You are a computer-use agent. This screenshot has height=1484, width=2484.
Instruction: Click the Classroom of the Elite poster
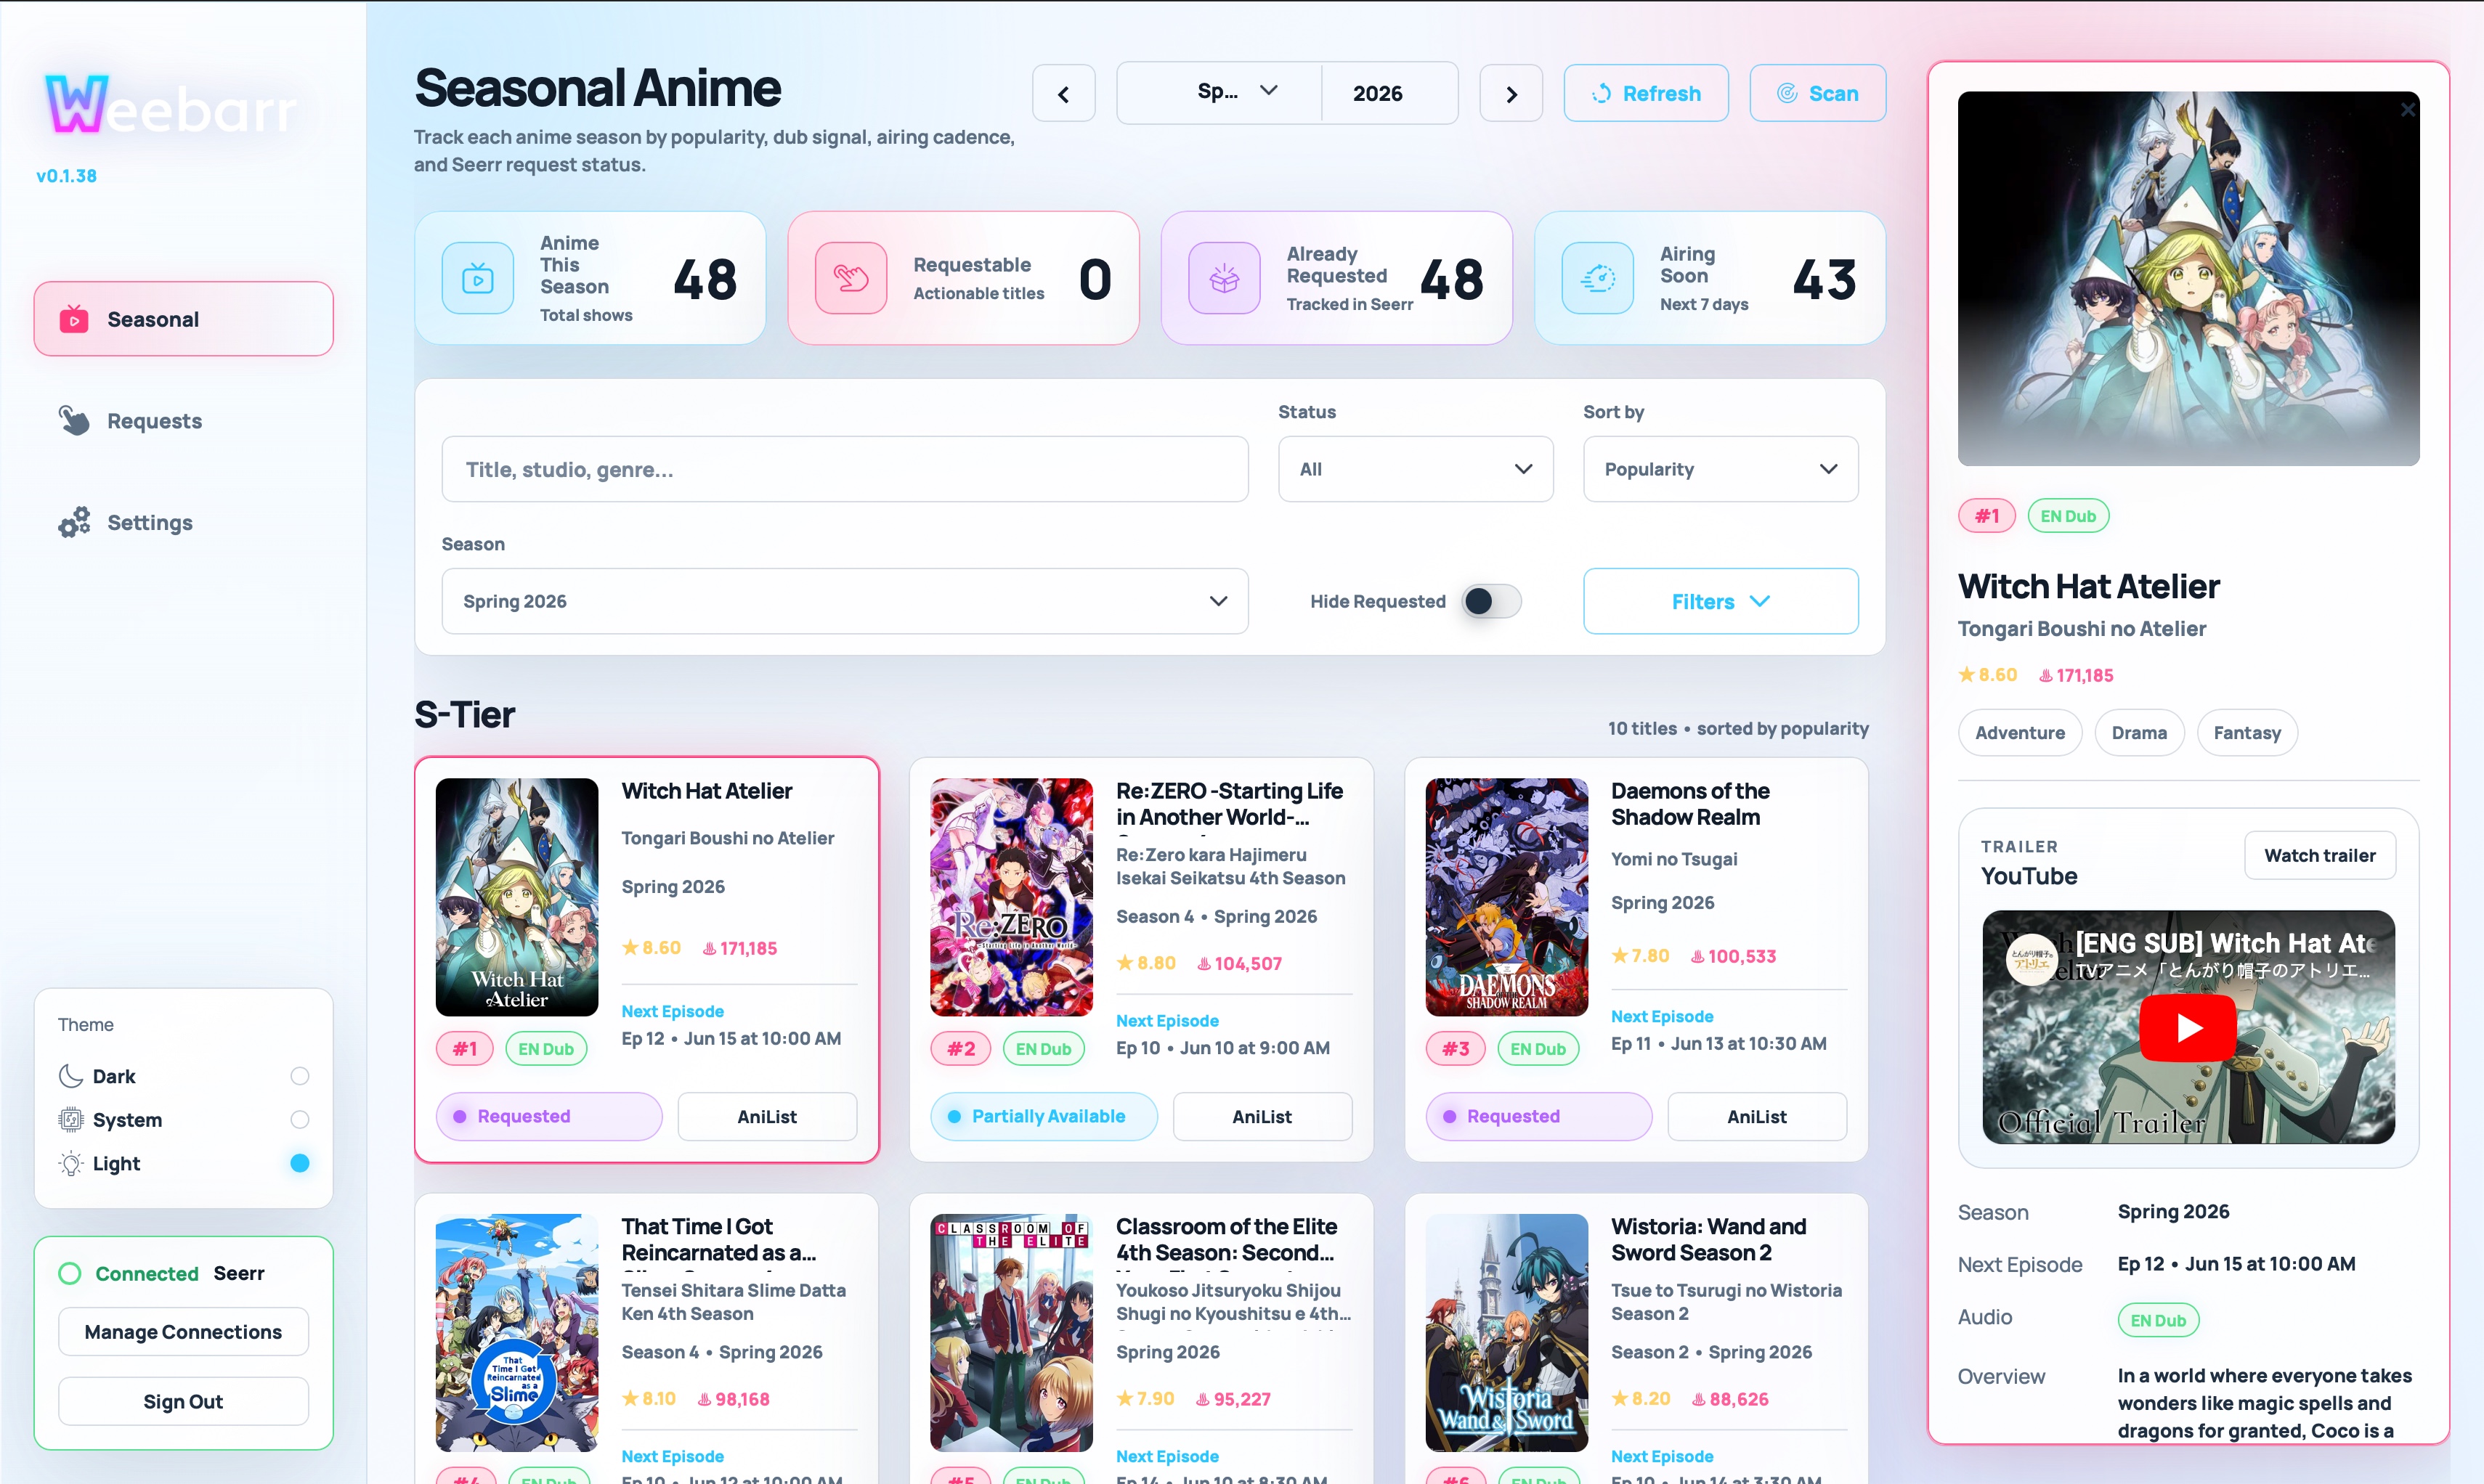(x=1012, y=1333)
